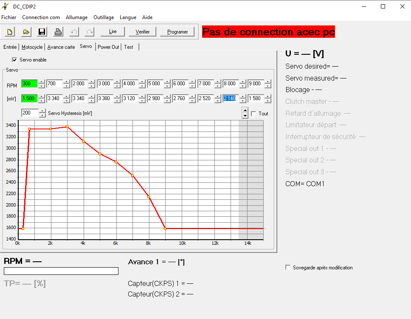Click the New file toolbar icon
411x319 pixels.
point(10,32)
